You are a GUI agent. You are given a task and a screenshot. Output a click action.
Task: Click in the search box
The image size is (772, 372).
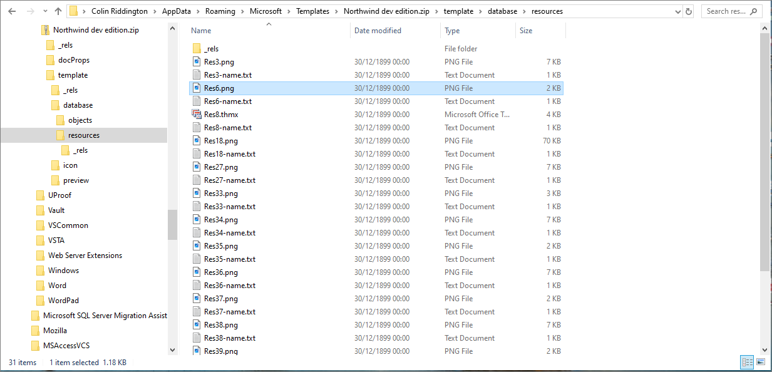pyautogui.click(x=731, y=11)
